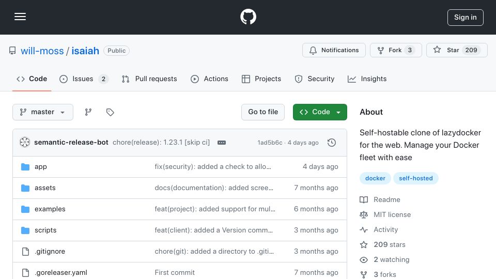View the 209 stars link
The height and width of the screenshot is (279, 496).
point(382,244)
